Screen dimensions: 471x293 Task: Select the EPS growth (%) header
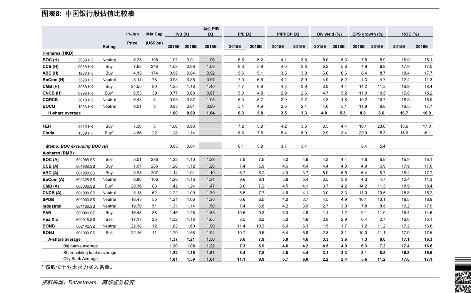[368, 34]
